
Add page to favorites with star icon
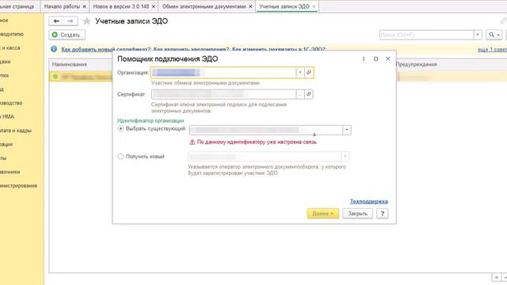pyautogui.click(x=86, y=21)
